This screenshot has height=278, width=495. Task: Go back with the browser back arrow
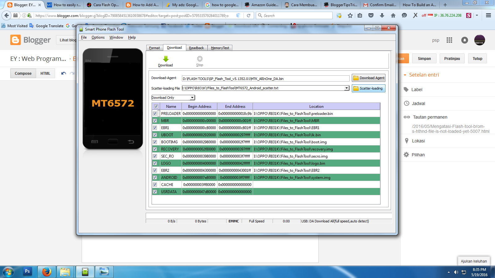click(7, 15)
